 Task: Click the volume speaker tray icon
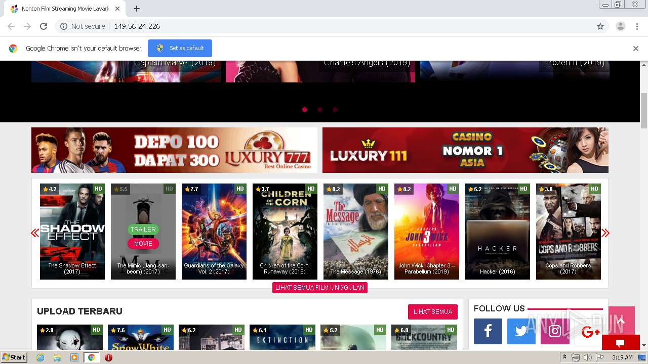click(x=587, y=357)
